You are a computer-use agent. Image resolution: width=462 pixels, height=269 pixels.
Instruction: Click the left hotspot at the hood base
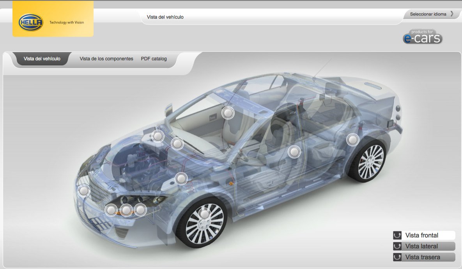(x=158, y=136)
